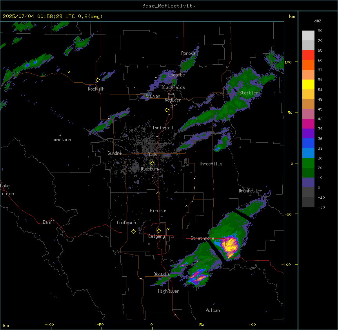Screen dimensions: 338x330
Task: Select the HighRiver label
Action: coord(169,291)
